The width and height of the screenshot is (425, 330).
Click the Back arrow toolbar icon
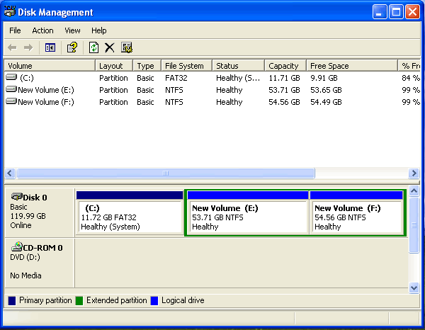point(12,47)
